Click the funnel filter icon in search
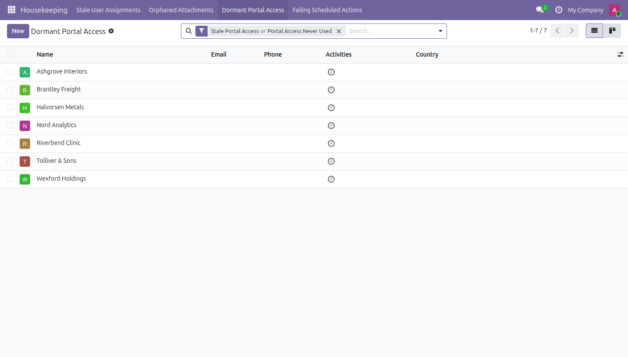The width and height of the screenshot is (628, 357). 201,31
